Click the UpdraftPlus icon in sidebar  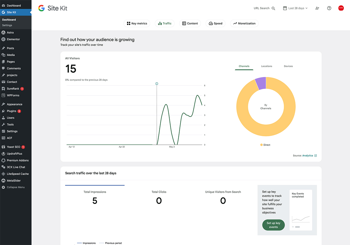3,154
